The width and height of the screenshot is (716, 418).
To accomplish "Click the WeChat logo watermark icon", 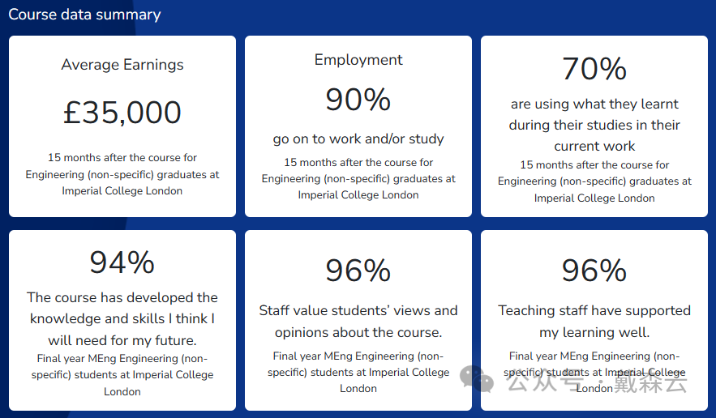I will 476,379.
